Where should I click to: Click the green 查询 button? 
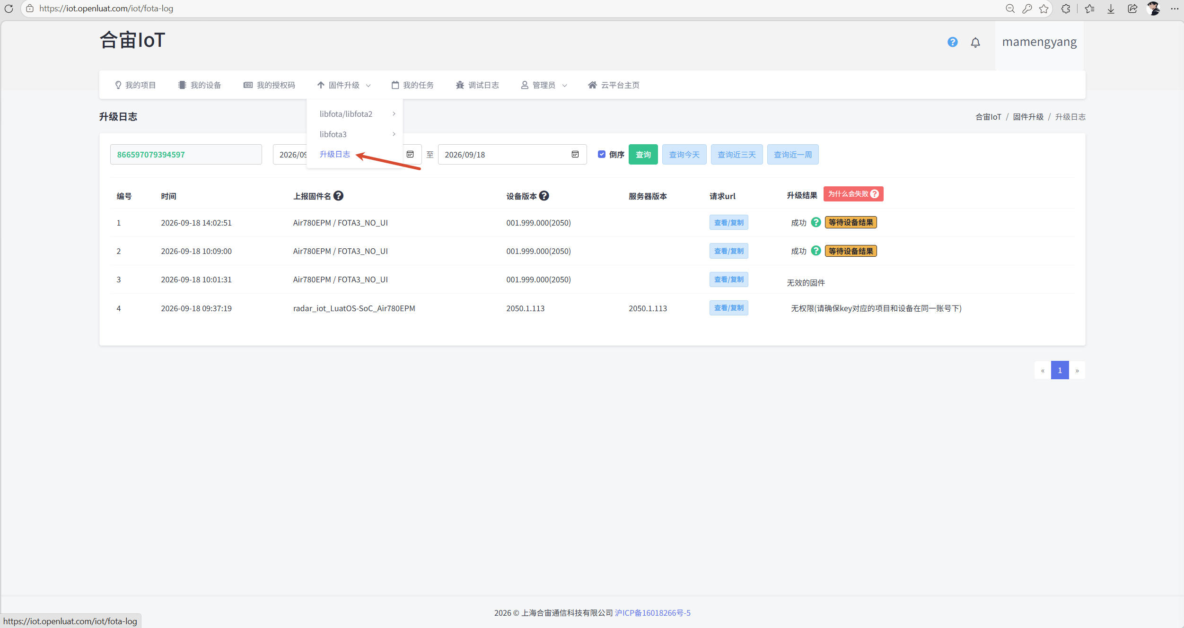pyautogui.click(x=643, y=155)
